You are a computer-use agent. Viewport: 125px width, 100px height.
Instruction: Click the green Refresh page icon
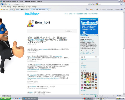tap(91, 4)
